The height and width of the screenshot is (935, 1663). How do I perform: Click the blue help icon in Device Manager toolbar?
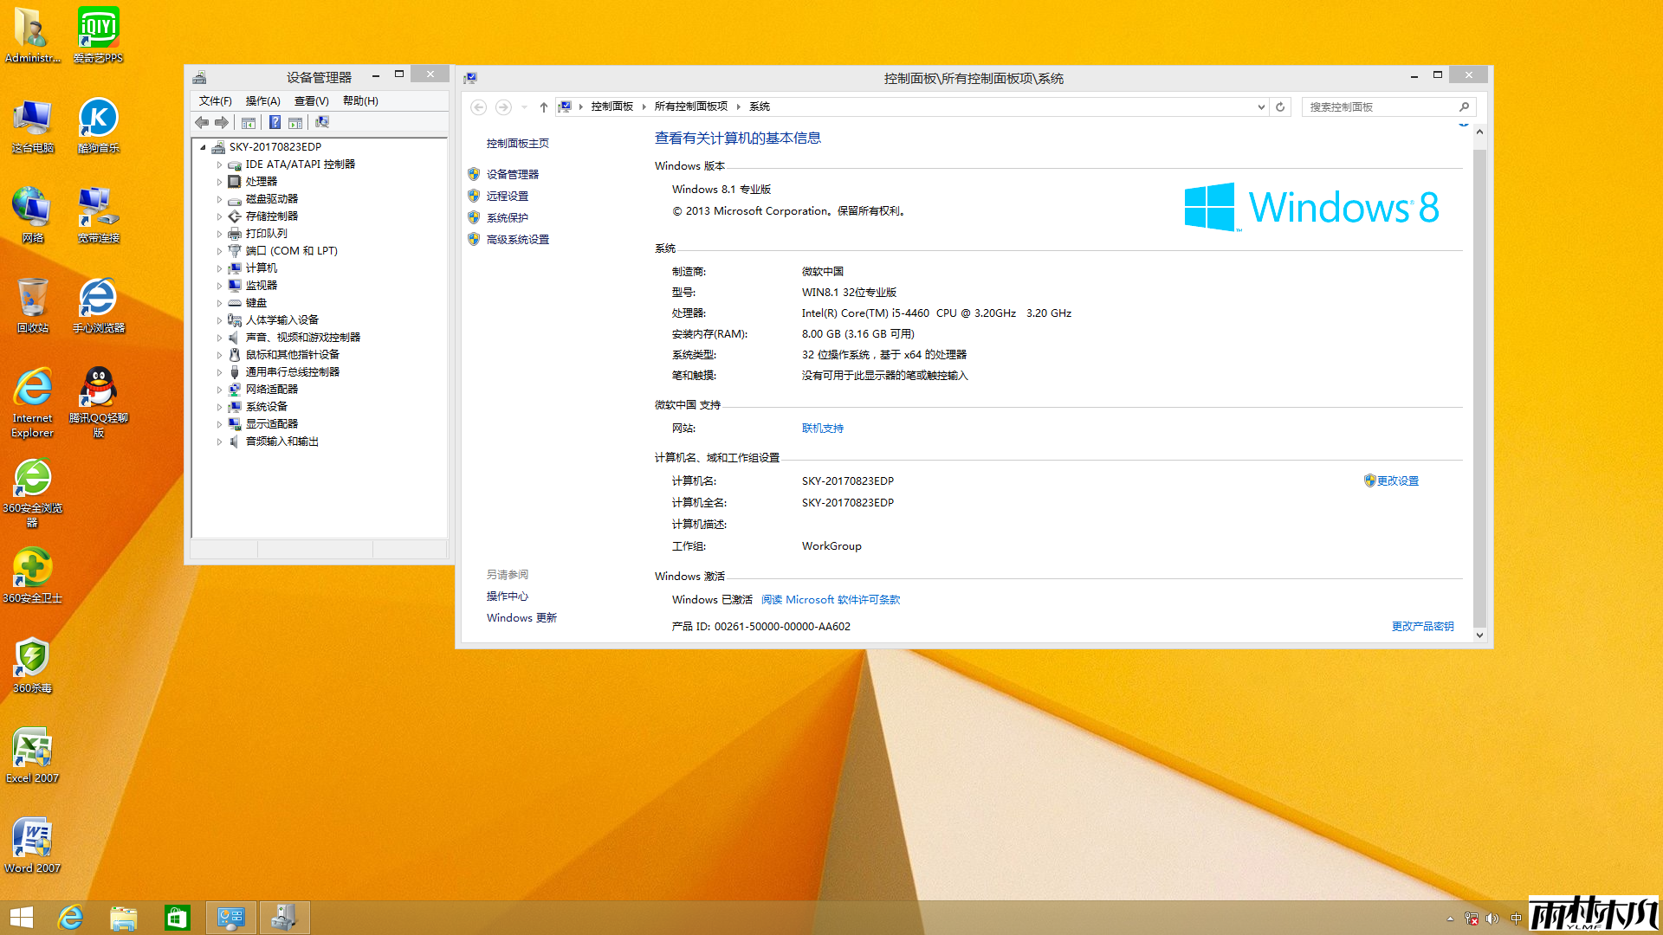275,122
